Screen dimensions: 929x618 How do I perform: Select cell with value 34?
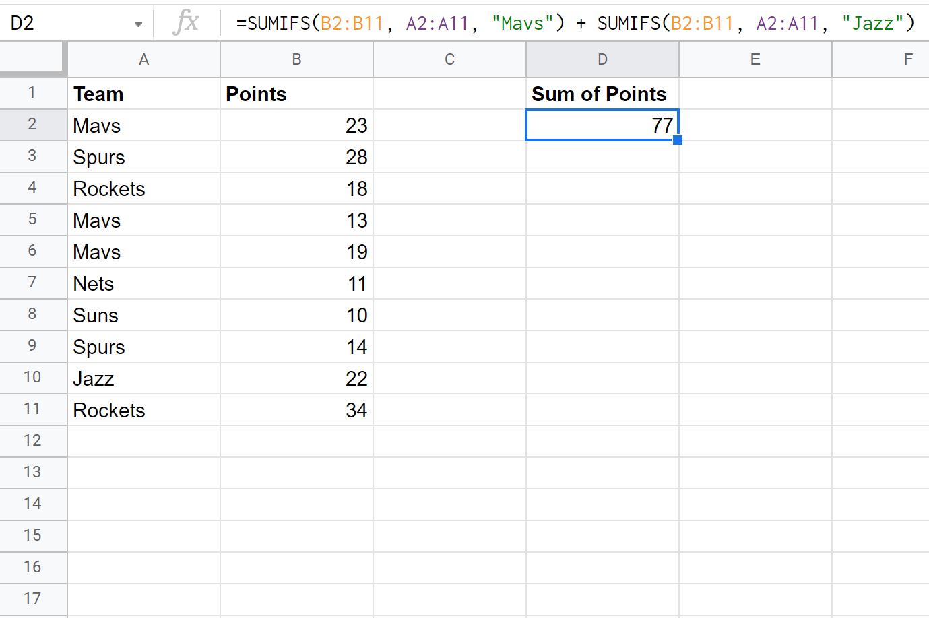tap(296, 410)
